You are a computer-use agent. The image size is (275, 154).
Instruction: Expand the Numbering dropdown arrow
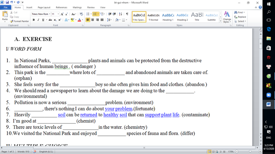[x=98, y=14]
